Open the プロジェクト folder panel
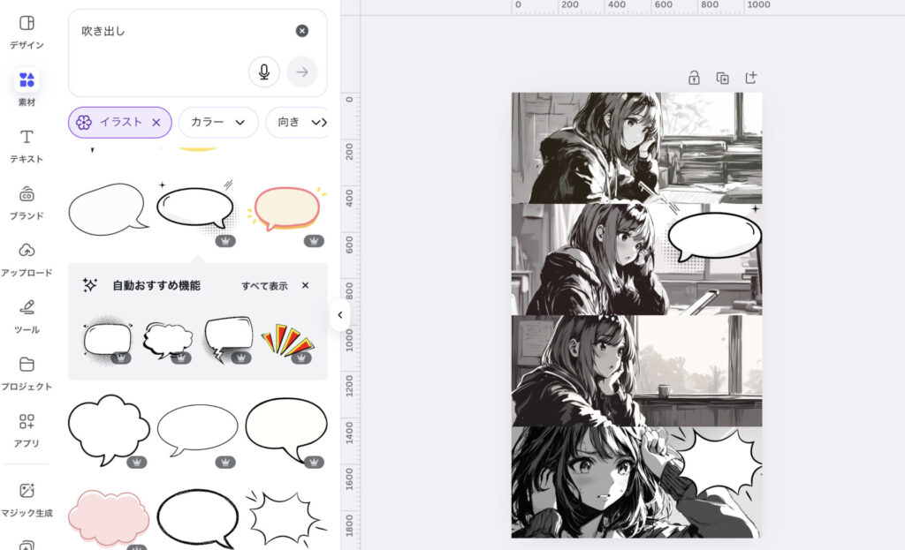This screenshot has width=905, height=550. [27, 373]
